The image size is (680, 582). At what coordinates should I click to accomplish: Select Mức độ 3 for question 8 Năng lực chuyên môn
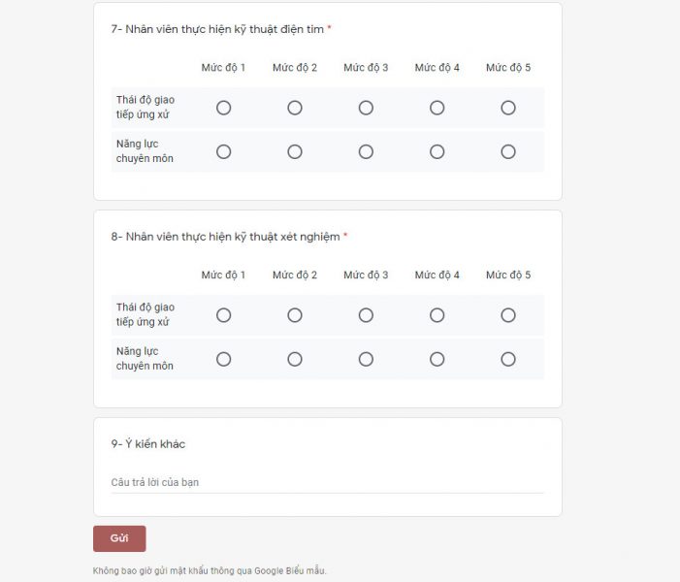[x=366, y=359]
